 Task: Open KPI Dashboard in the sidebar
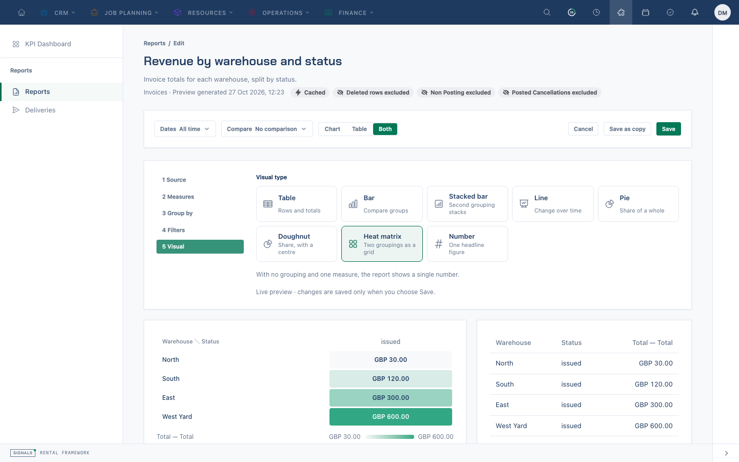coord(62,44)
